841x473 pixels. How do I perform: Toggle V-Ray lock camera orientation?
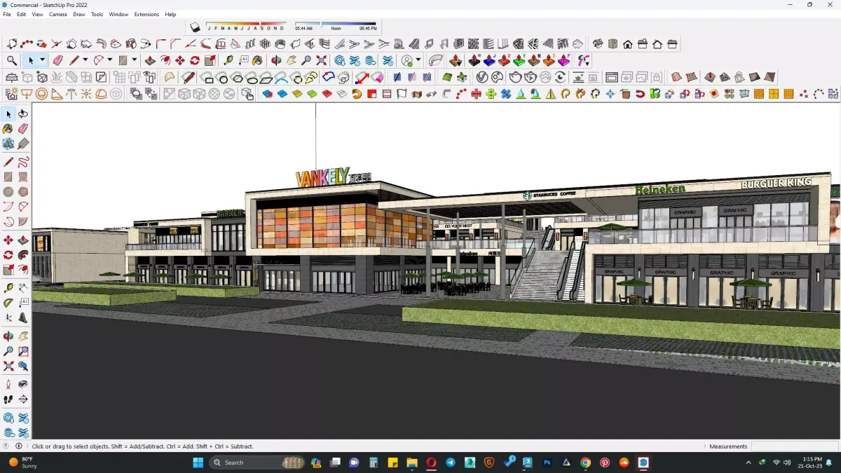(x=657, y=77)
